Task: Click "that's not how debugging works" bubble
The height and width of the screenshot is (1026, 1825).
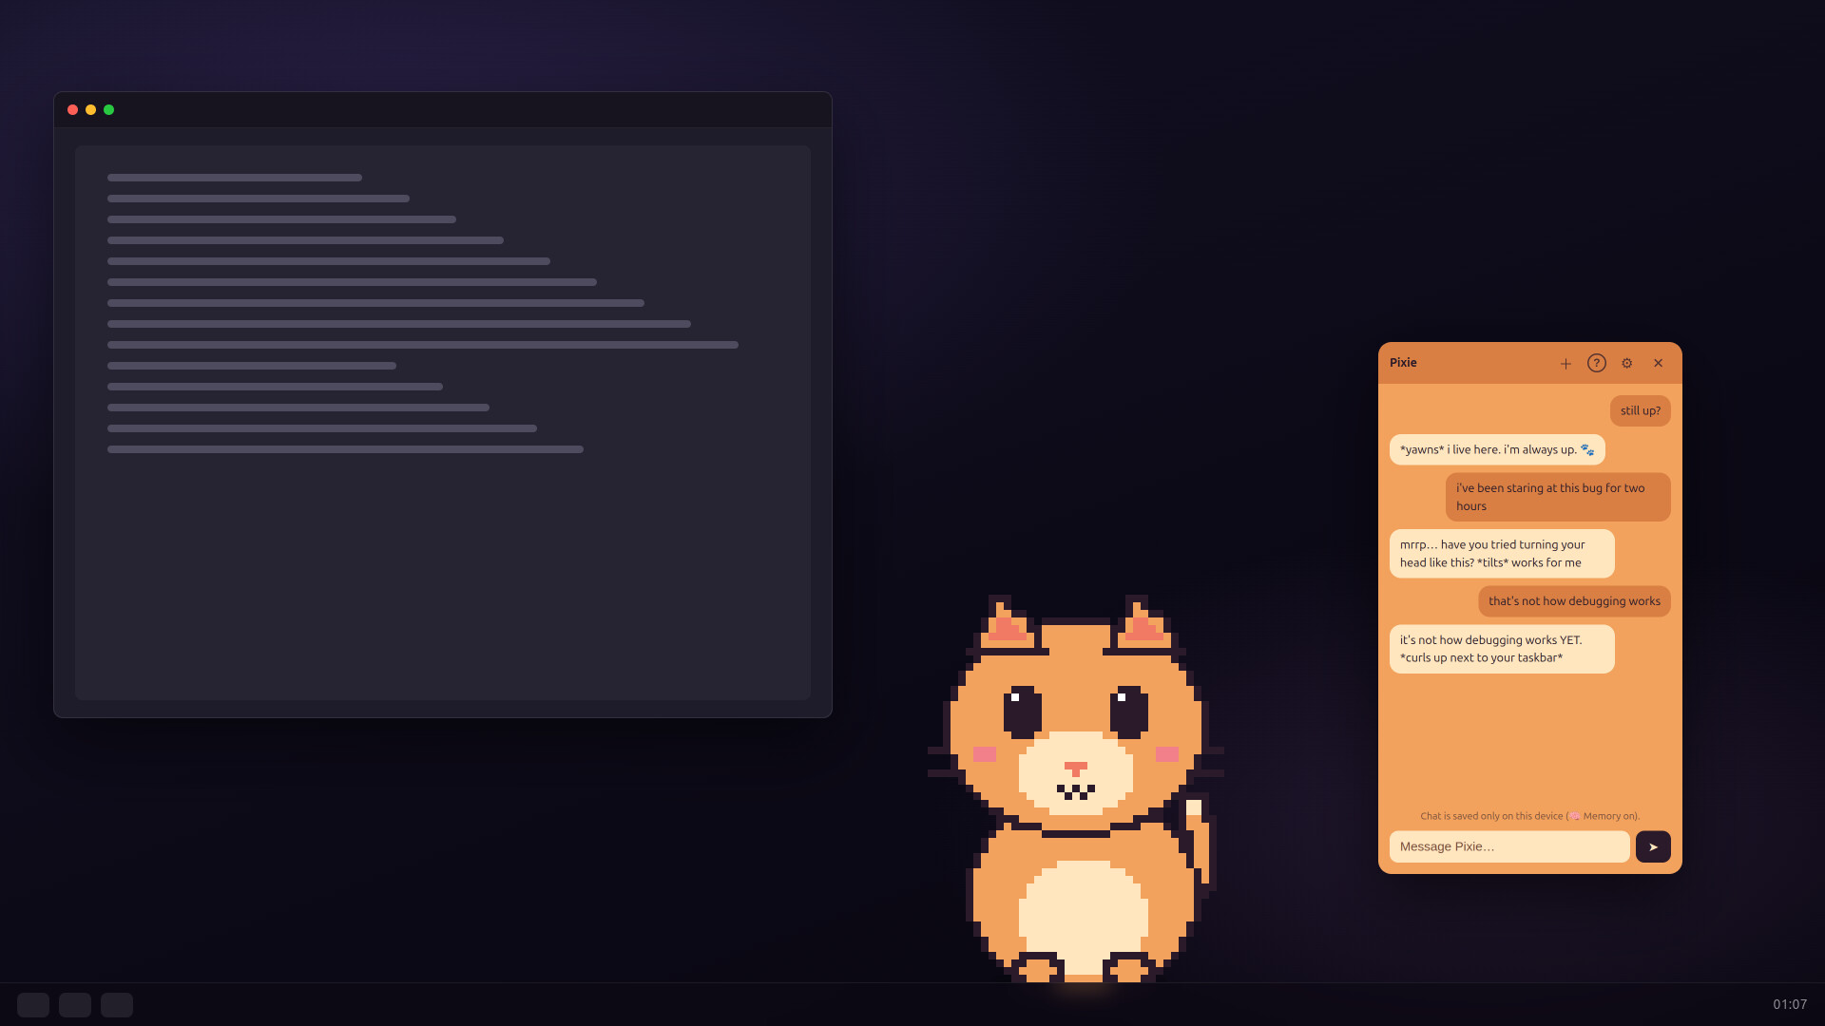Action: [1574, 601]
